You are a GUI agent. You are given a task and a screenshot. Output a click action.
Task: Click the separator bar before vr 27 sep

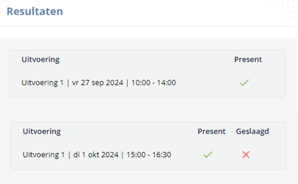68,83
